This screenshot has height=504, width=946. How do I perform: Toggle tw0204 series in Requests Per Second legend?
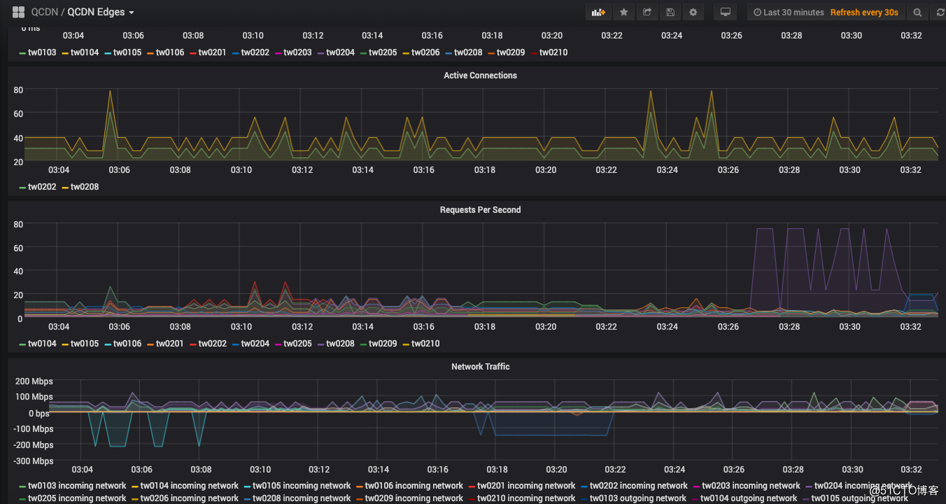tap(255, 344)
